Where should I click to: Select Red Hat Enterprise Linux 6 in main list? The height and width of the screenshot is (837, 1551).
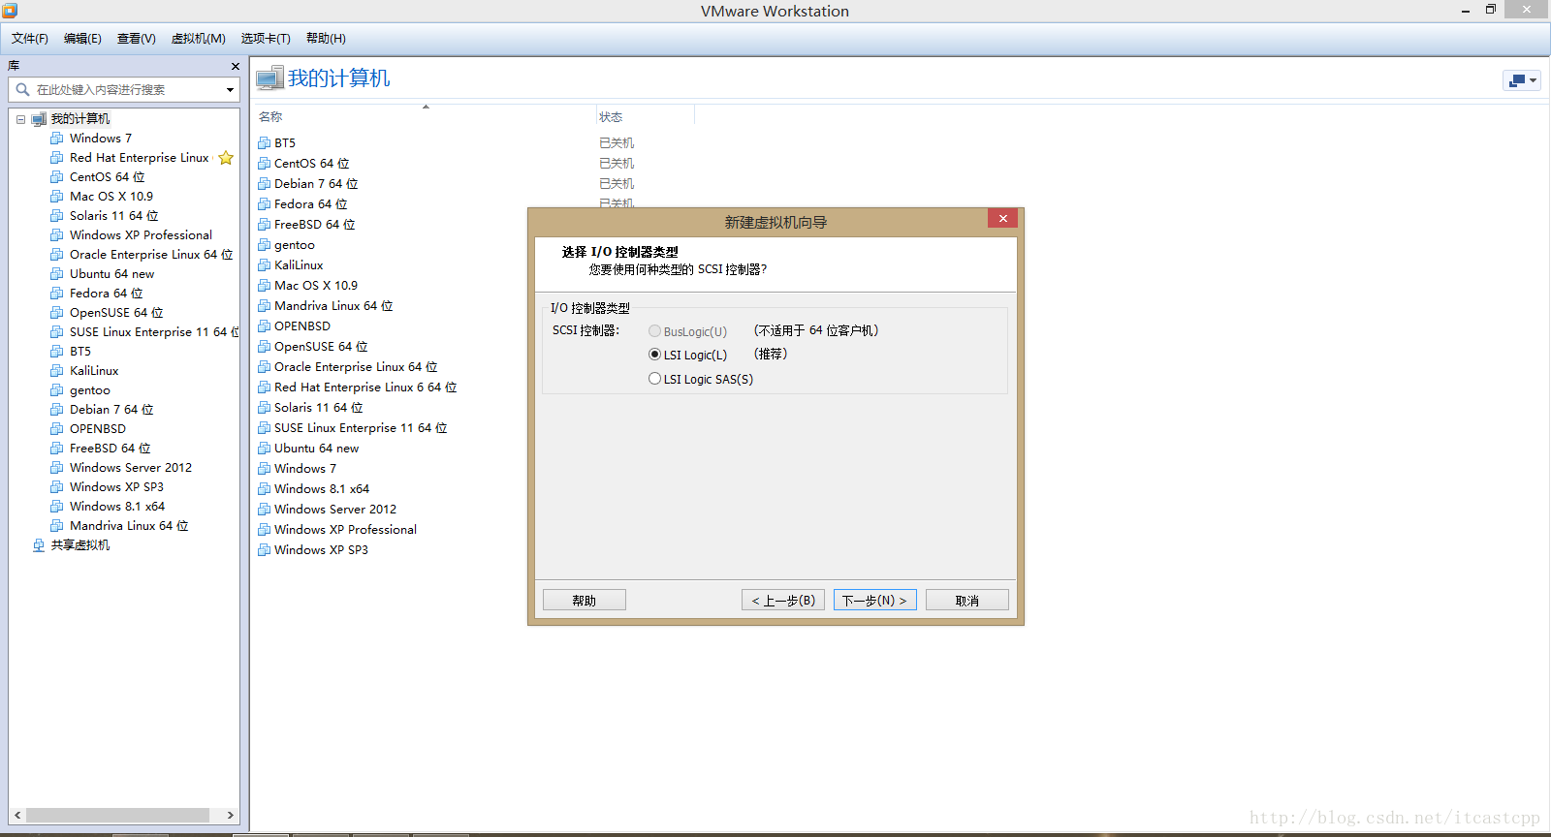click(x=365, y=387)
